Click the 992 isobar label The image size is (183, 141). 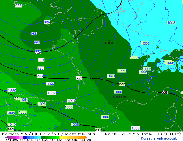(38, 51)
